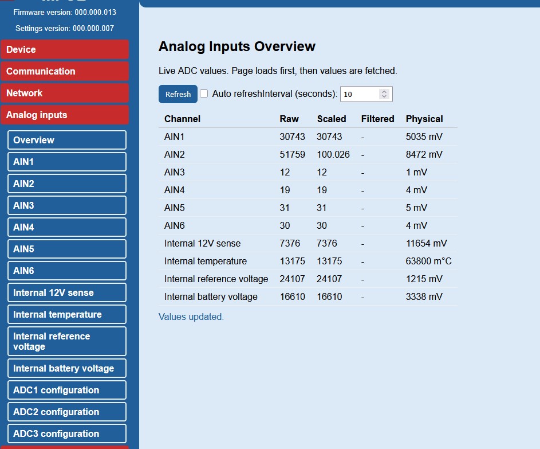
Task: Select Internal temperature sidebar item
Action: pos(66,314)
